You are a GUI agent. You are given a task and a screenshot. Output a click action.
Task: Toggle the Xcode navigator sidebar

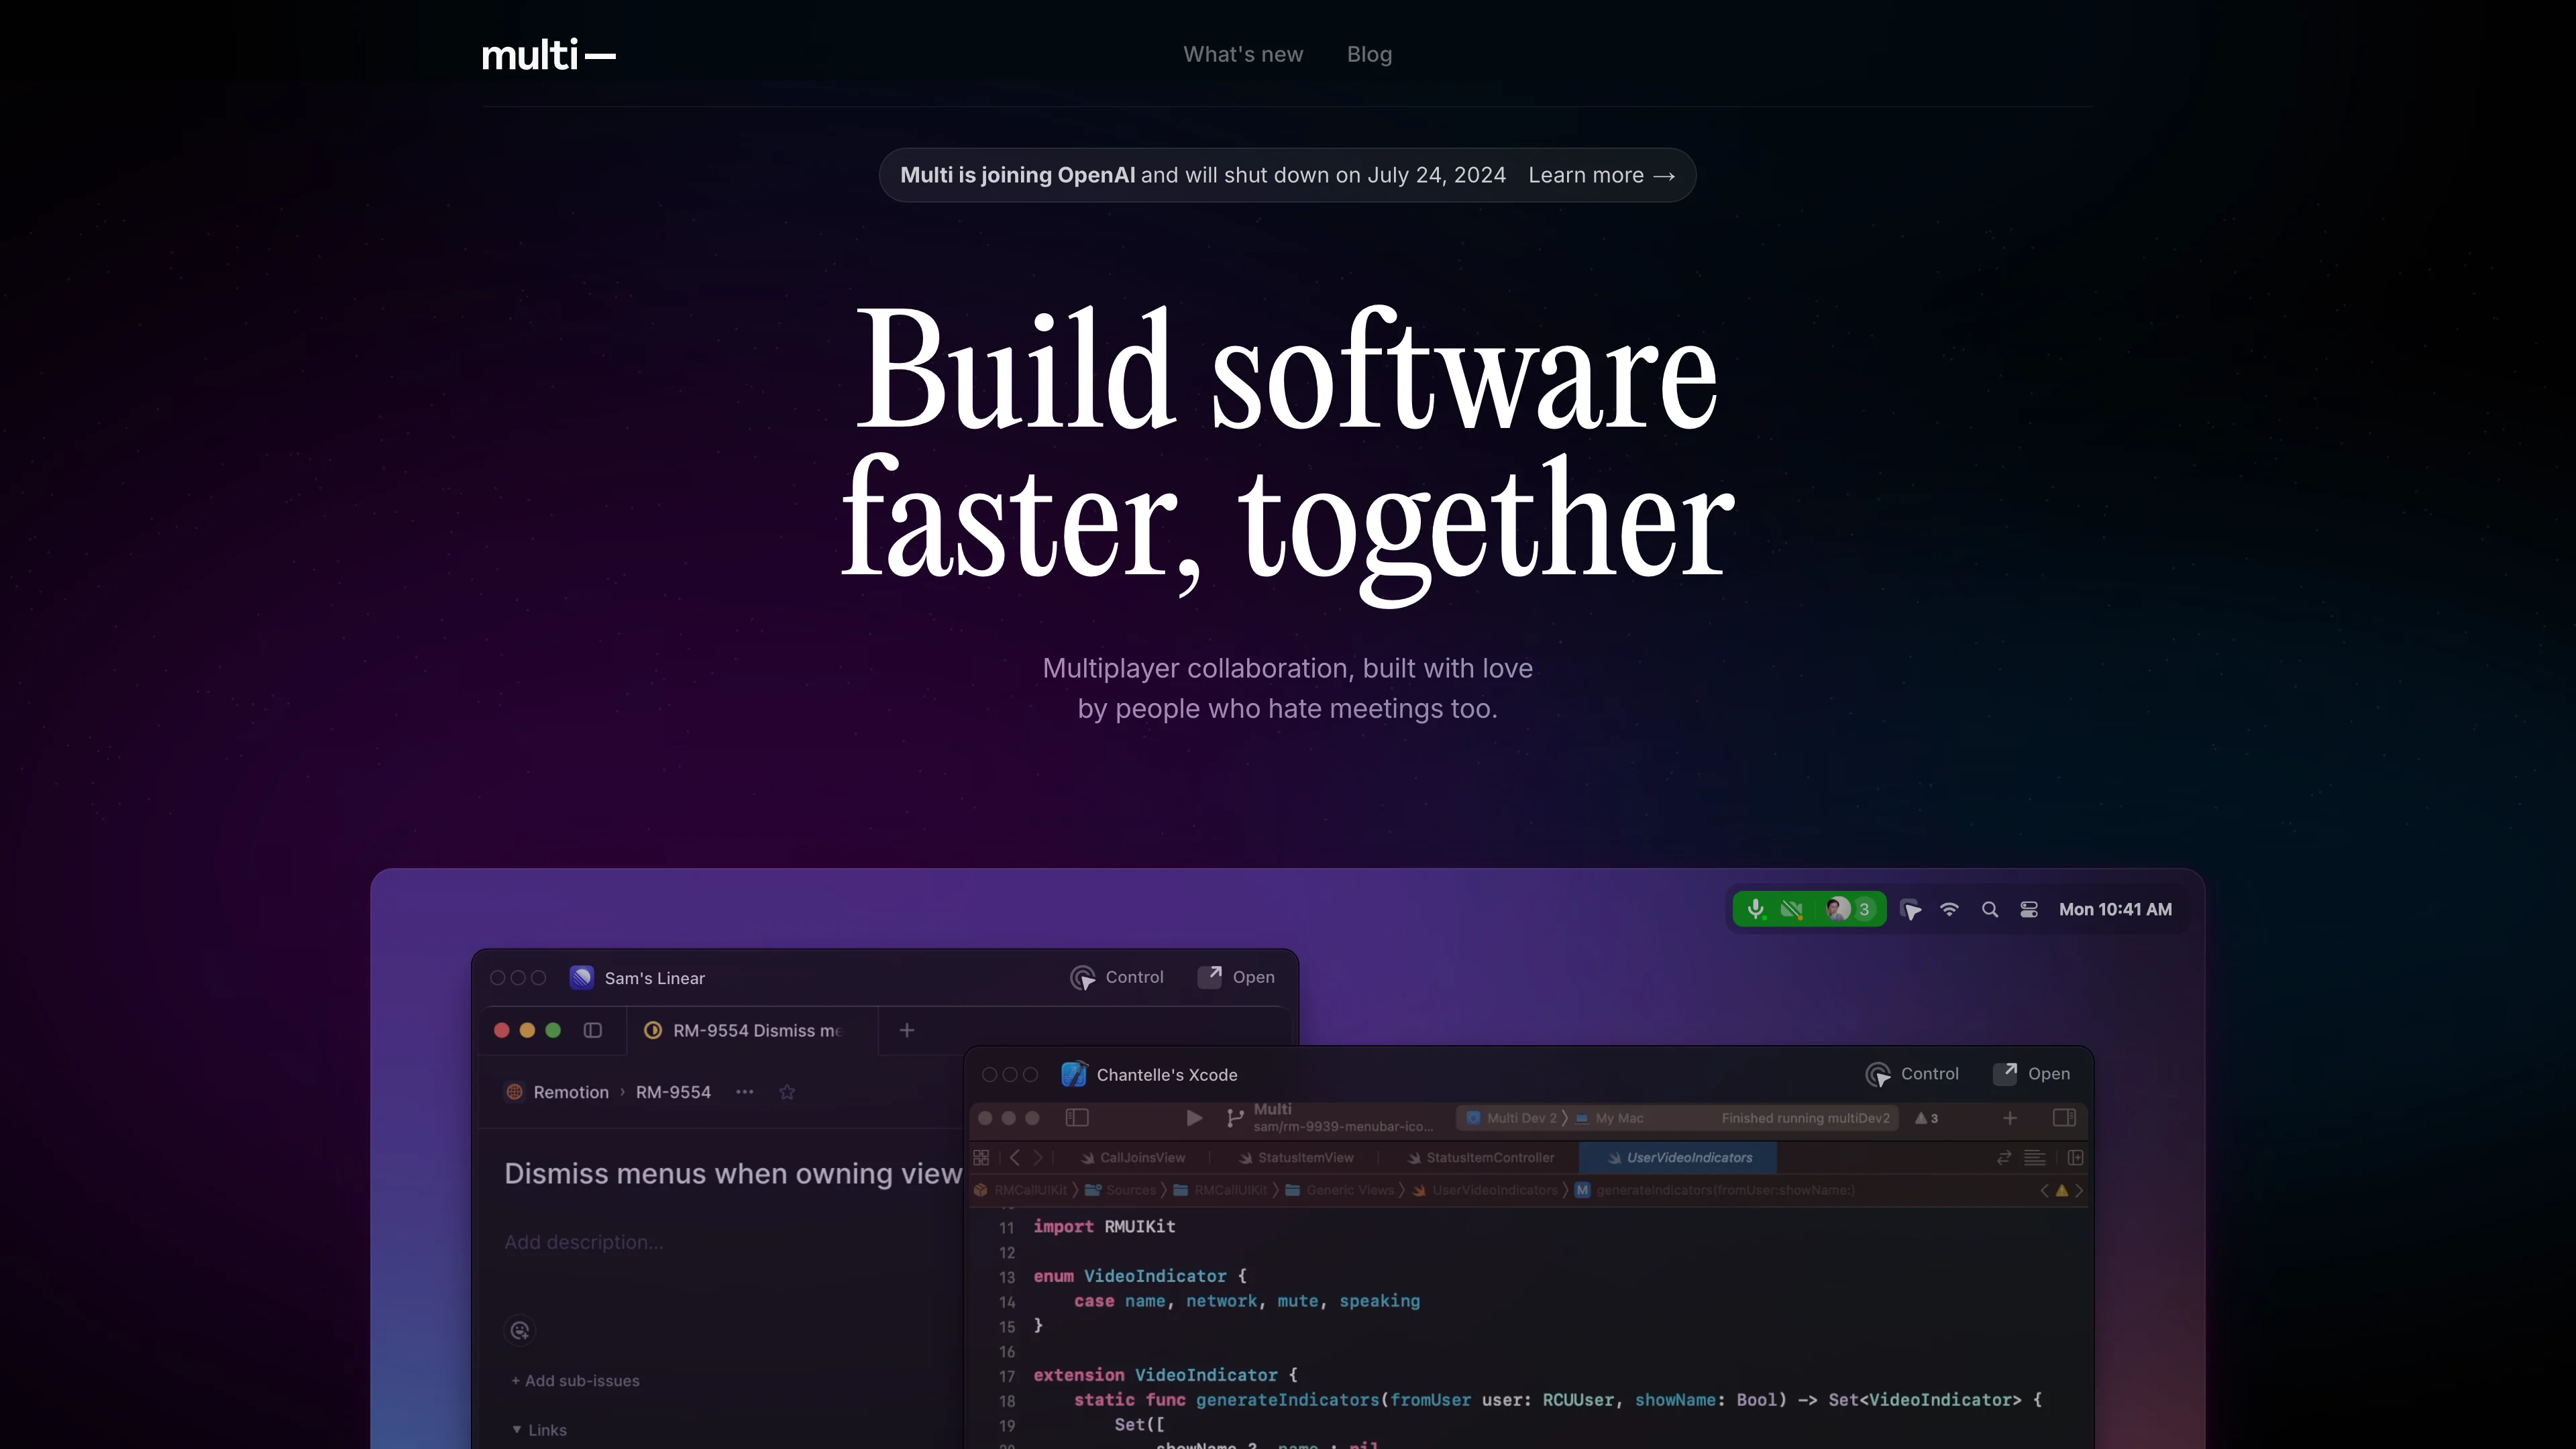tap(1077, 1118)
